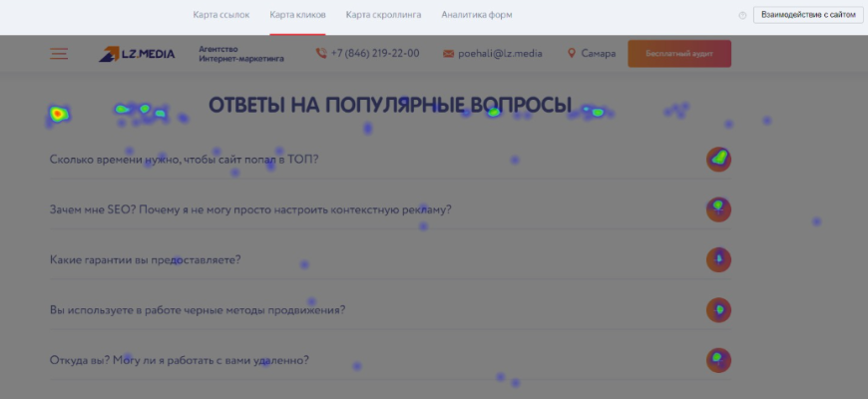Click the LZ.MEDIA logo
The height and width of the screenshot is (399, 868).
pyautogui.click(x=137, y=54)
